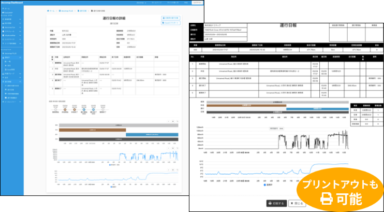Click the 運行日報 breadcrumb link
The image size is (384, 212).
point(83,10)
